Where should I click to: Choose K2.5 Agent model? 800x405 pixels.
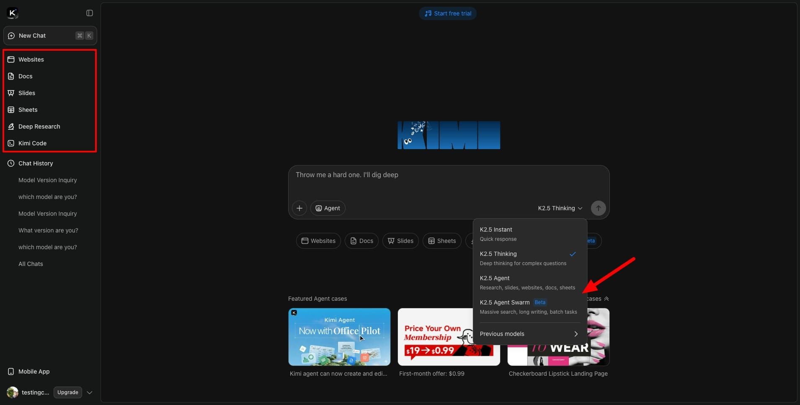tap(530, 282)
